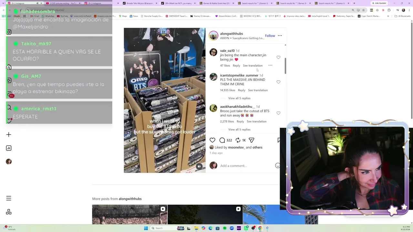Viewport: 413px width, 232px height.
Task: Open comment options dots on vale_oa10's comment
Action: pyautogui.click(x=270, y=65)
